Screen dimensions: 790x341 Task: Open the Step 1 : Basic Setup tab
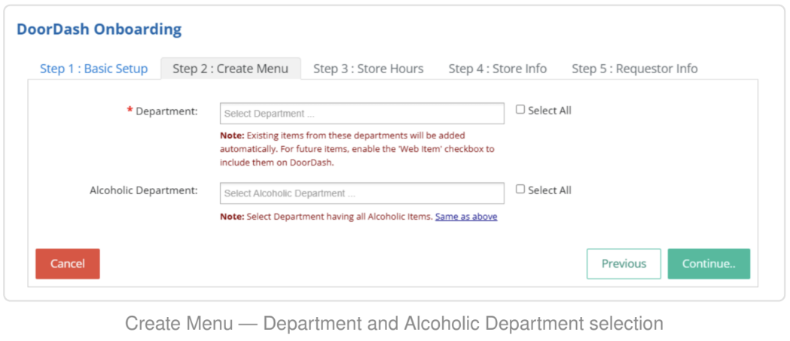pos(93,69)
